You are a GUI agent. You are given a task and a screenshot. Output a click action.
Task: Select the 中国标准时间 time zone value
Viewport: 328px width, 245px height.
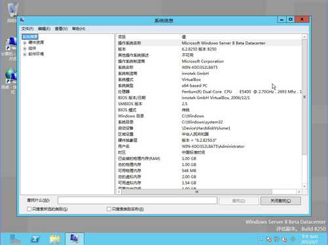pyautogui.click(x=193, y=152)
